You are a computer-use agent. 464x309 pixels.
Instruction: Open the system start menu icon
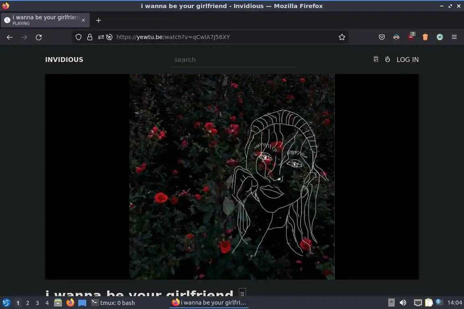coord(6,303)
